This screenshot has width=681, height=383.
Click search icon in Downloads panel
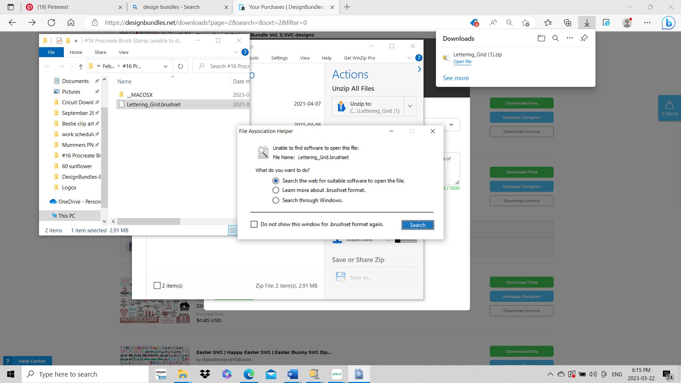pyautogui.click(x=555, y=38)
